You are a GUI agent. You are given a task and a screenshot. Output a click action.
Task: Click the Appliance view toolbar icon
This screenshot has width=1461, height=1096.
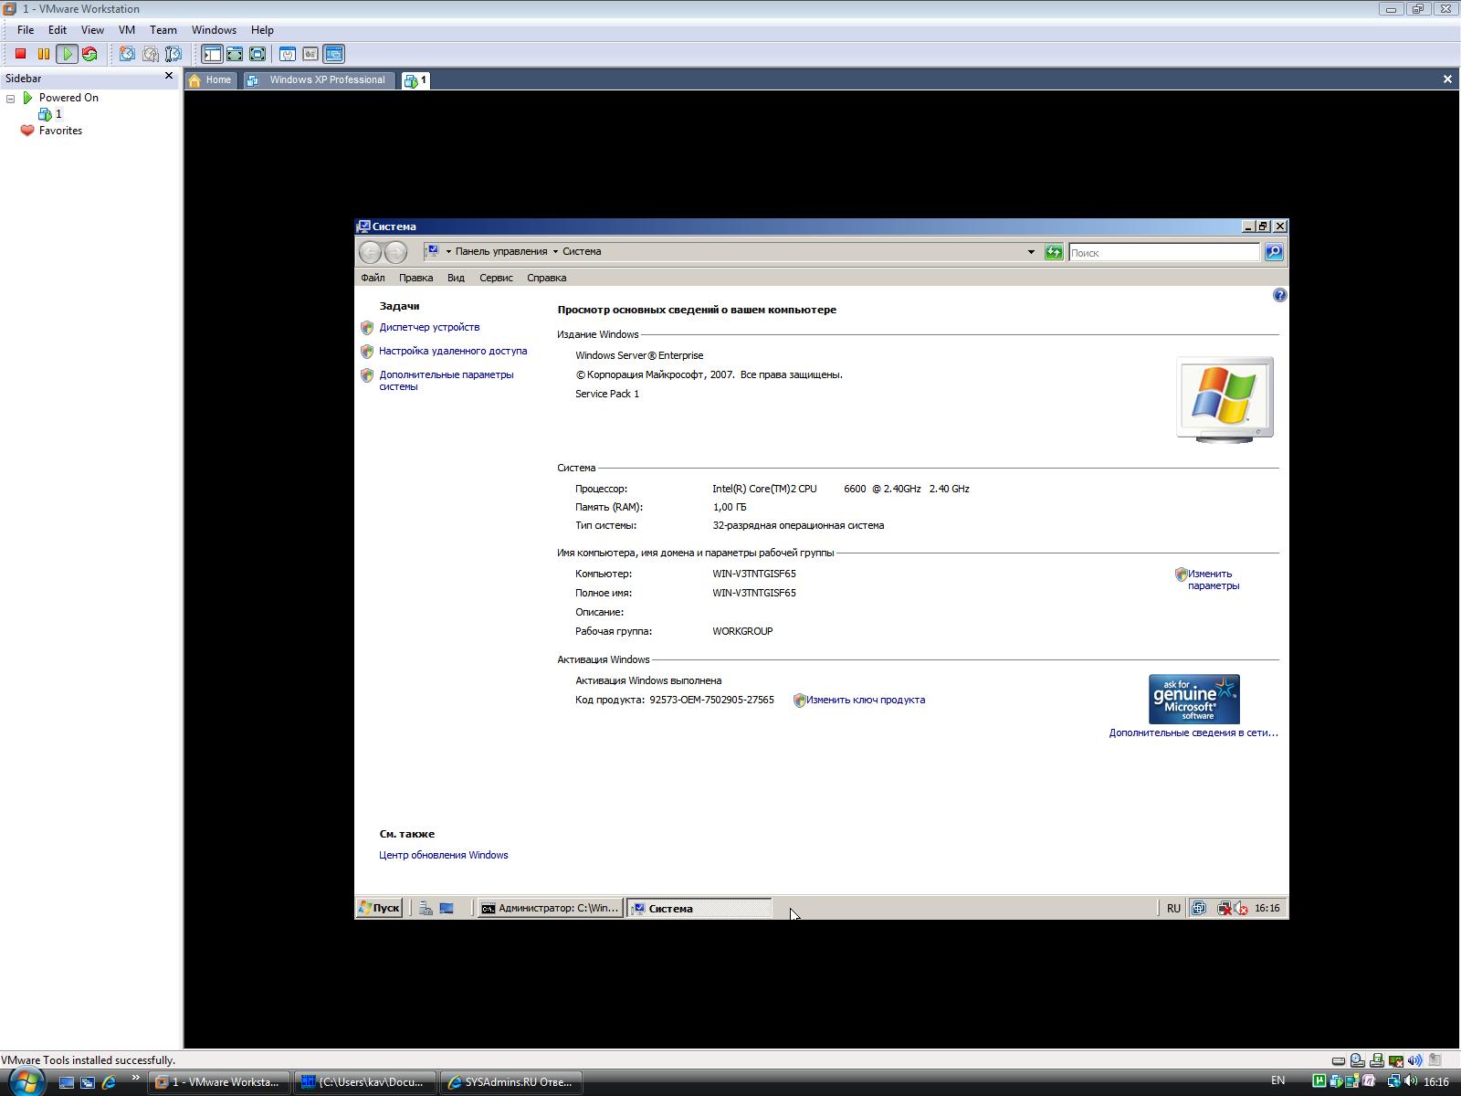(310, 54)
